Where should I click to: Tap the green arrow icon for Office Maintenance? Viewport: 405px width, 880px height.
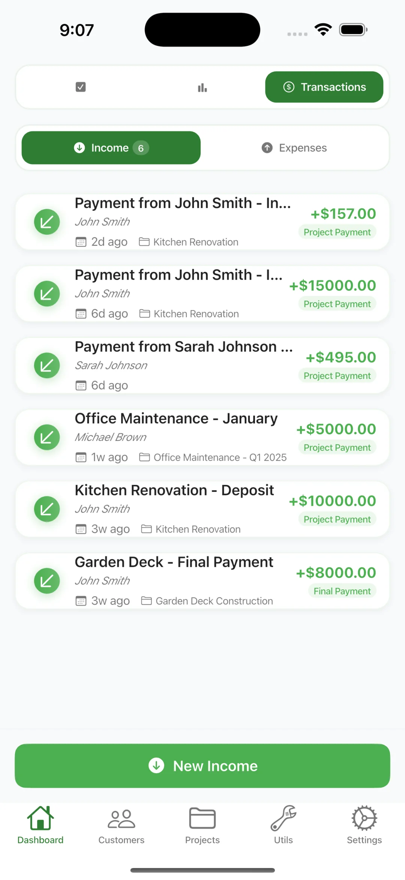click(47, 437)
